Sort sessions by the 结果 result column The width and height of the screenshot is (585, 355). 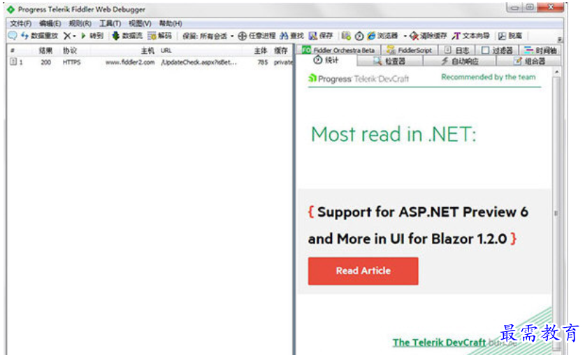[x=45, y=50]
